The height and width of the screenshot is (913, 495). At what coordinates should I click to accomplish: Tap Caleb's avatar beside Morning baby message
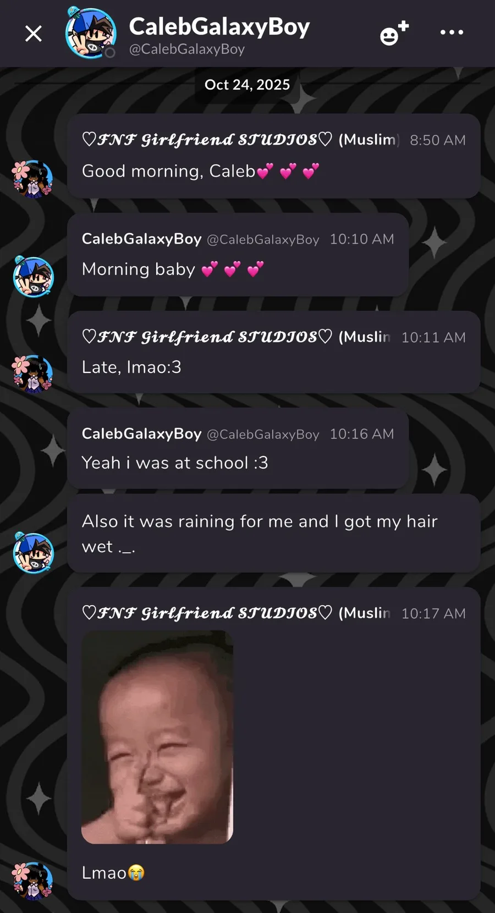tap(33, 276)
